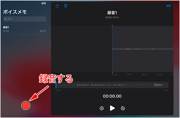Click the magnifier icon in search field
Viewport: 180px width, 118px height.
pyautogui.click(x=5, y=19)
